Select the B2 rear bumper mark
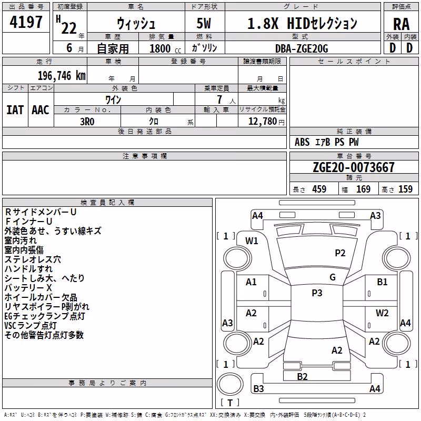The width and height of the screenshot is (421, 421). click(302, 377)
